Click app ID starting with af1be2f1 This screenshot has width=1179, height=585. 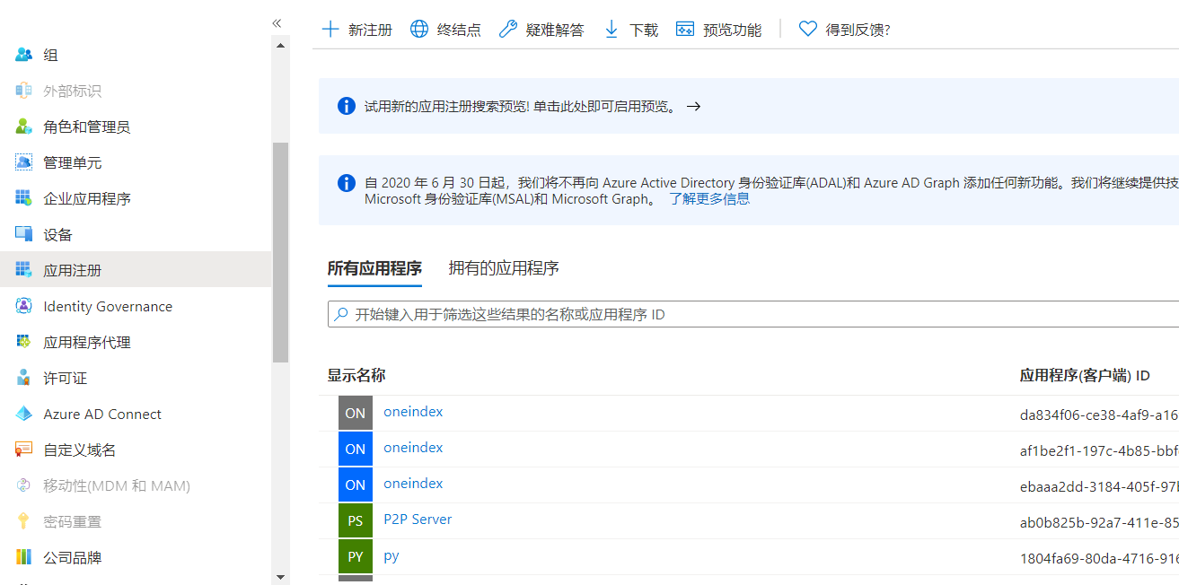(1099, 450)
